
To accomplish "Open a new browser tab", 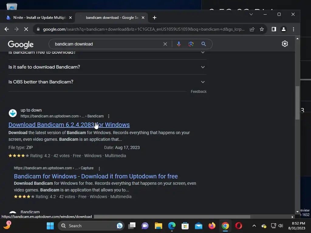I will point(155,18).
